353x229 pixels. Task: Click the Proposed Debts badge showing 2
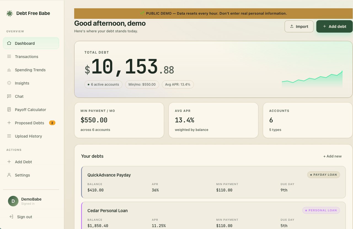(52, 123)
